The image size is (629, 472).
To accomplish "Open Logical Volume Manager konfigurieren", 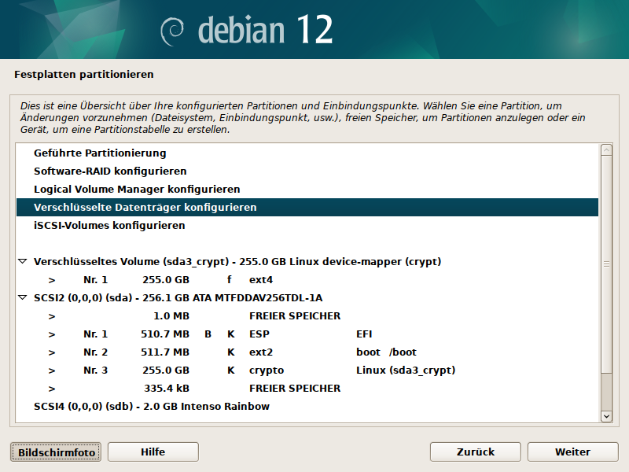I will tap(137, 189).
